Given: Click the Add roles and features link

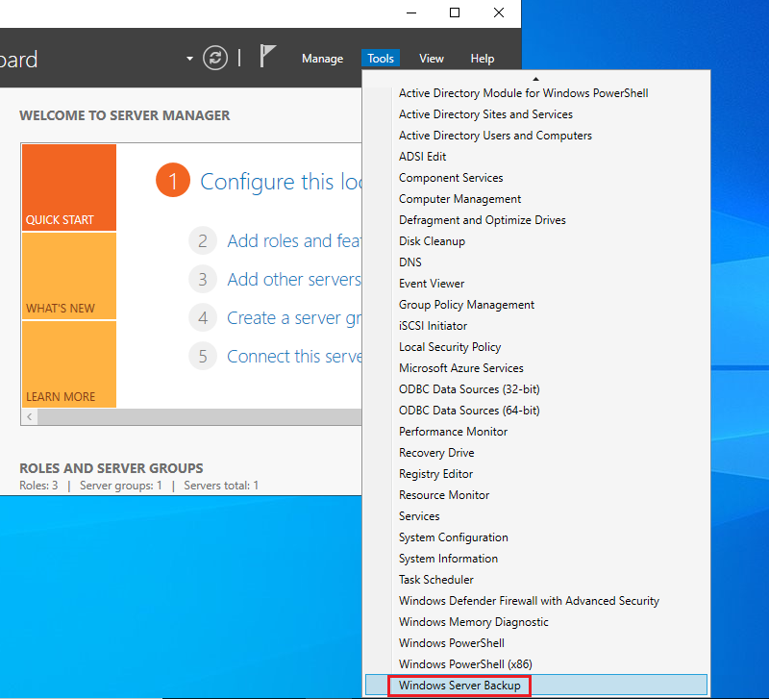Looking at the screenshot, I should tap(292, 241).
